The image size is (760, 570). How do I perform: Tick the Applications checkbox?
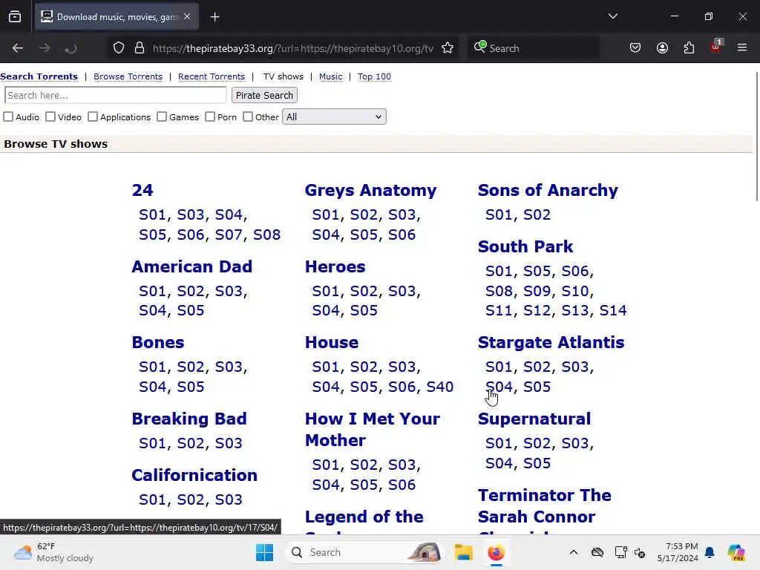pos(93,117)
